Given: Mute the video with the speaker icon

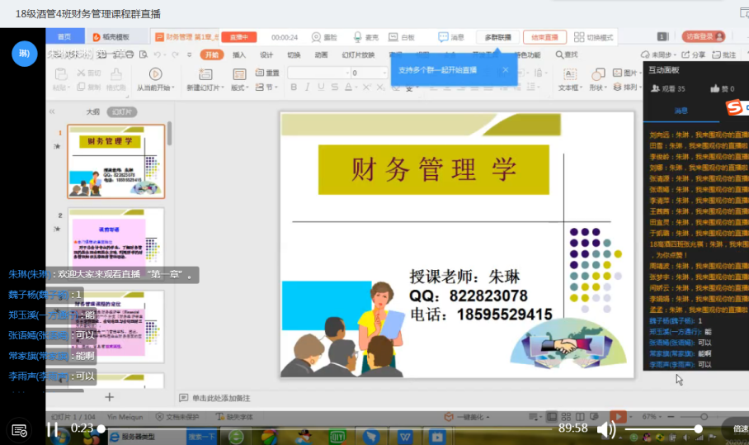Looking at the screenshot, I should pyautogui.click(x=606, y=428).
